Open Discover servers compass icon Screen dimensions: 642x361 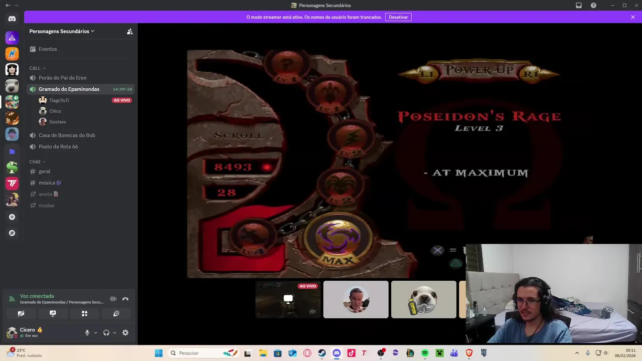pyautogui.click(x=12, y=233)
